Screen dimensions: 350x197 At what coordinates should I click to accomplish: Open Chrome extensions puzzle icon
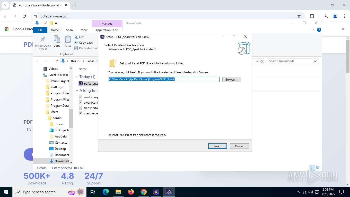click(x=312, y=16)
